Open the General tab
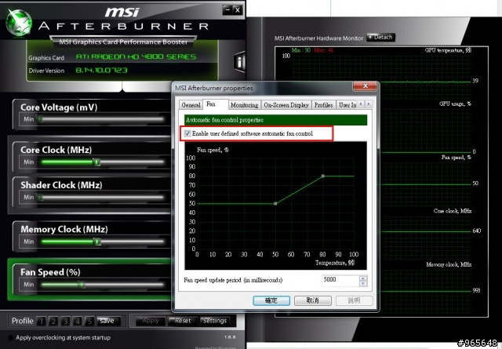 pyautogui.click(x=191, y=105)
